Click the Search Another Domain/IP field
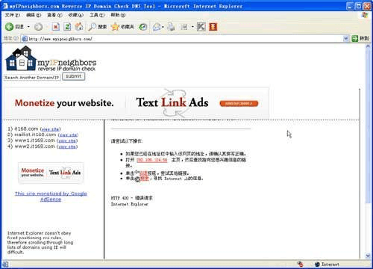The height and width of the screenshot is (269, 373). (x=32, y=78)
